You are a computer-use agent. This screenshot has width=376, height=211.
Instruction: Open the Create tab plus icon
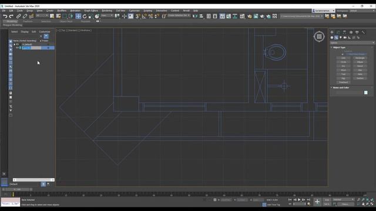coord(332,32)
